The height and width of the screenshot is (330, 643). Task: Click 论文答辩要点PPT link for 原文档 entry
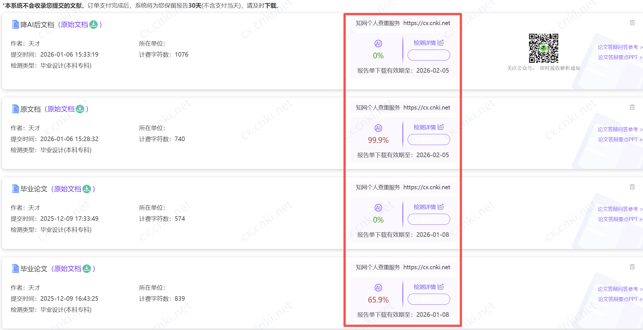[618, 139]
